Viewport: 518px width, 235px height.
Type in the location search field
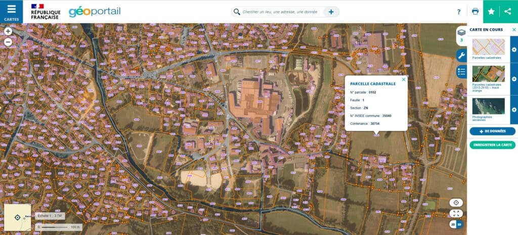point(280,12)
